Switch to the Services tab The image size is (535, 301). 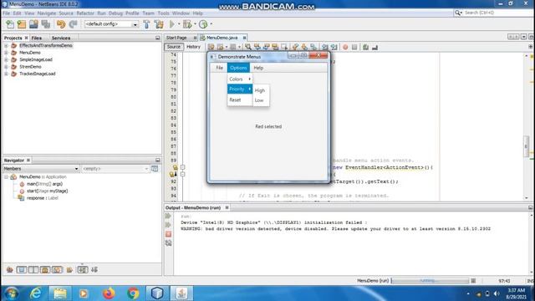coord(61,38)
